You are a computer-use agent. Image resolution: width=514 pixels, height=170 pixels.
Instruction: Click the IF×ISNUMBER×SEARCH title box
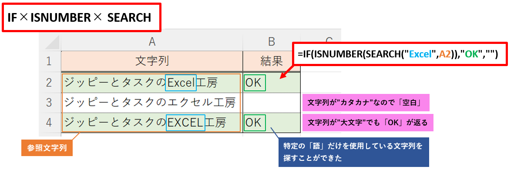82,18
